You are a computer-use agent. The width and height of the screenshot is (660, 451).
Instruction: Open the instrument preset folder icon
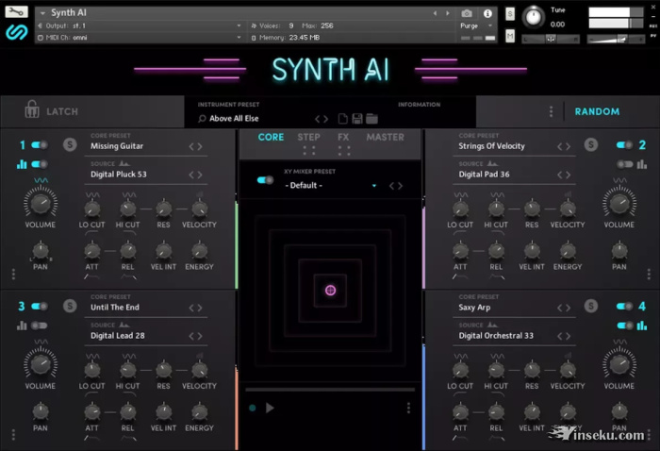point(372,119)
